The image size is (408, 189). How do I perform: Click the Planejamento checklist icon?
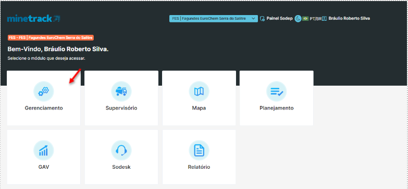277,91
